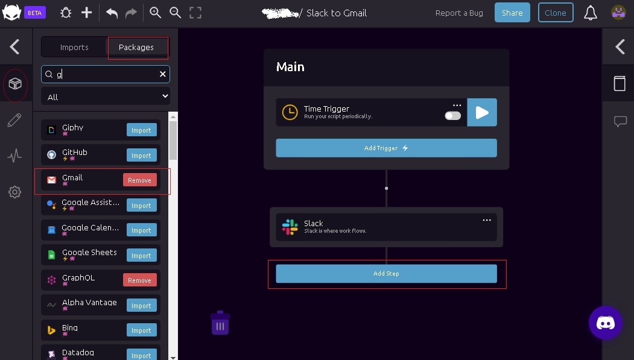Remove the Gmail package

coord(139,180)
